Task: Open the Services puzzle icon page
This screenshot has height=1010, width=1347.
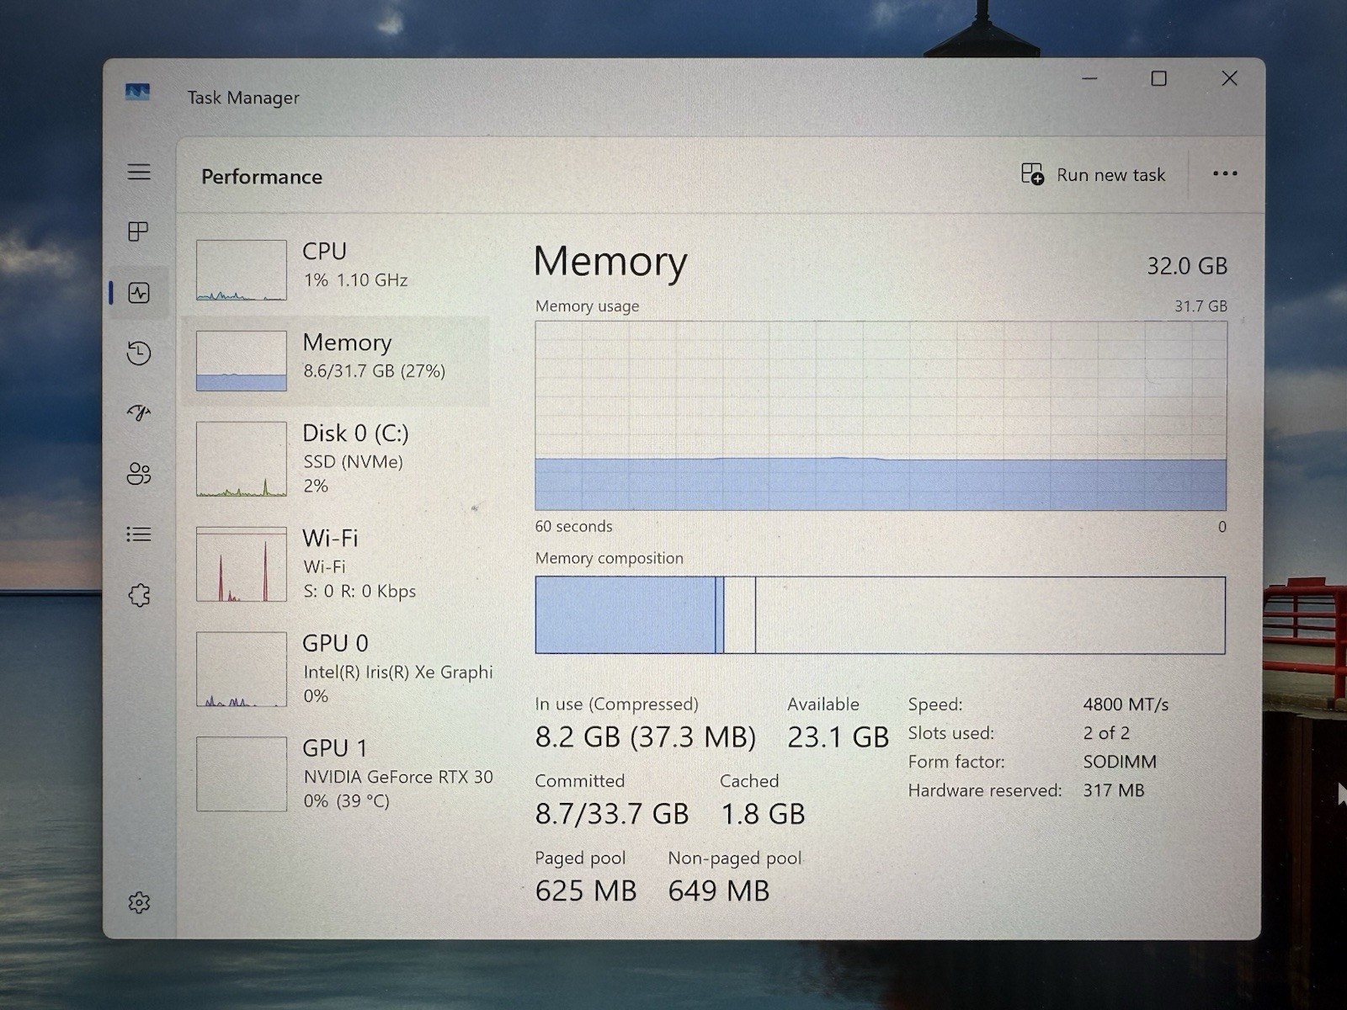Action: coord(139,595)
